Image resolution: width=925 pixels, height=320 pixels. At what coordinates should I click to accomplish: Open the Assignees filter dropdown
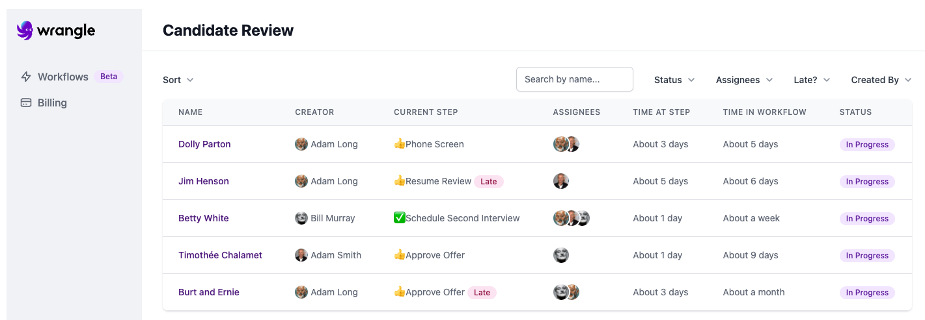(x=744, y=80)
